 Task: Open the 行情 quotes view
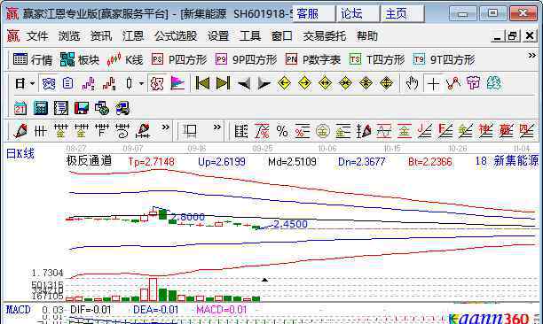point(33,60)
